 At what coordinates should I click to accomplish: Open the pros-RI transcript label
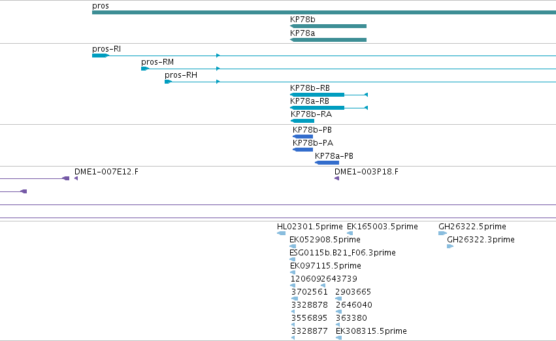(106, 49)
